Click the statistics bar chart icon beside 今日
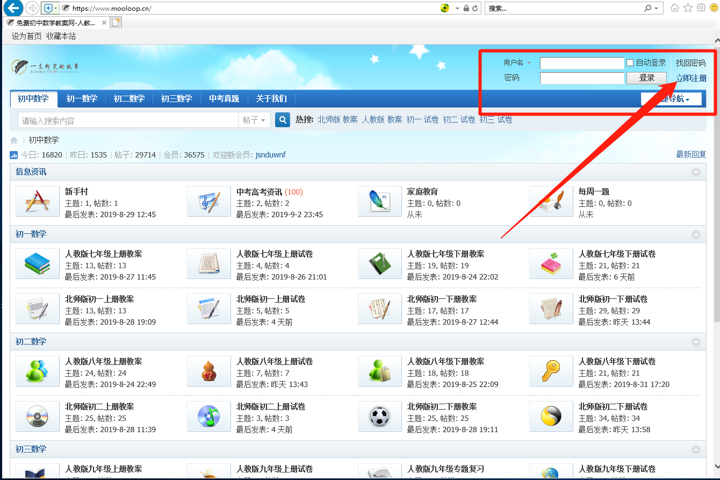The height and width of the screenshot is (480, 720). coord(14,155)
